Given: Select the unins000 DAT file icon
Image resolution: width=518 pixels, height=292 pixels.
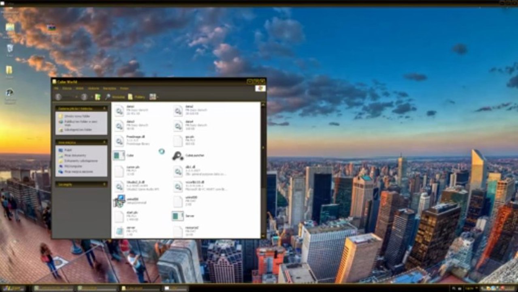Looking at the screenshot, I should 178,201.
